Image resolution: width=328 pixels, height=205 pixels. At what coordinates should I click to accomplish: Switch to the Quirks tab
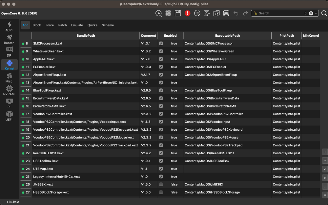click(92, 25)
